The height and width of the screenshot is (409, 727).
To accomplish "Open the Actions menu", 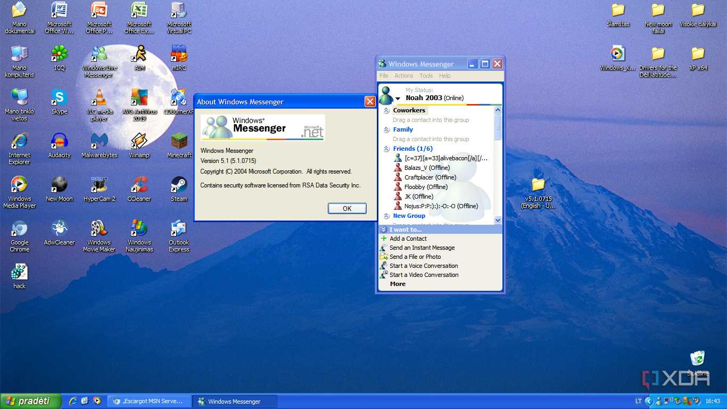I will pyautogui.click(x=404, y=76).
